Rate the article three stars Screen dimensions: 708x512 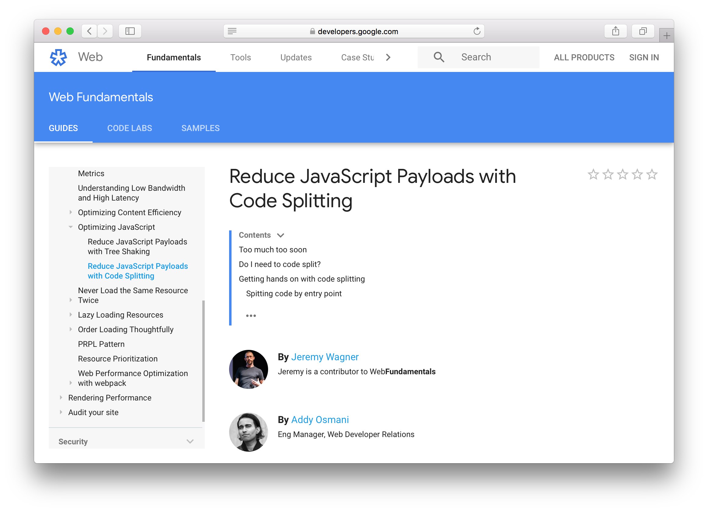(622, 175)
